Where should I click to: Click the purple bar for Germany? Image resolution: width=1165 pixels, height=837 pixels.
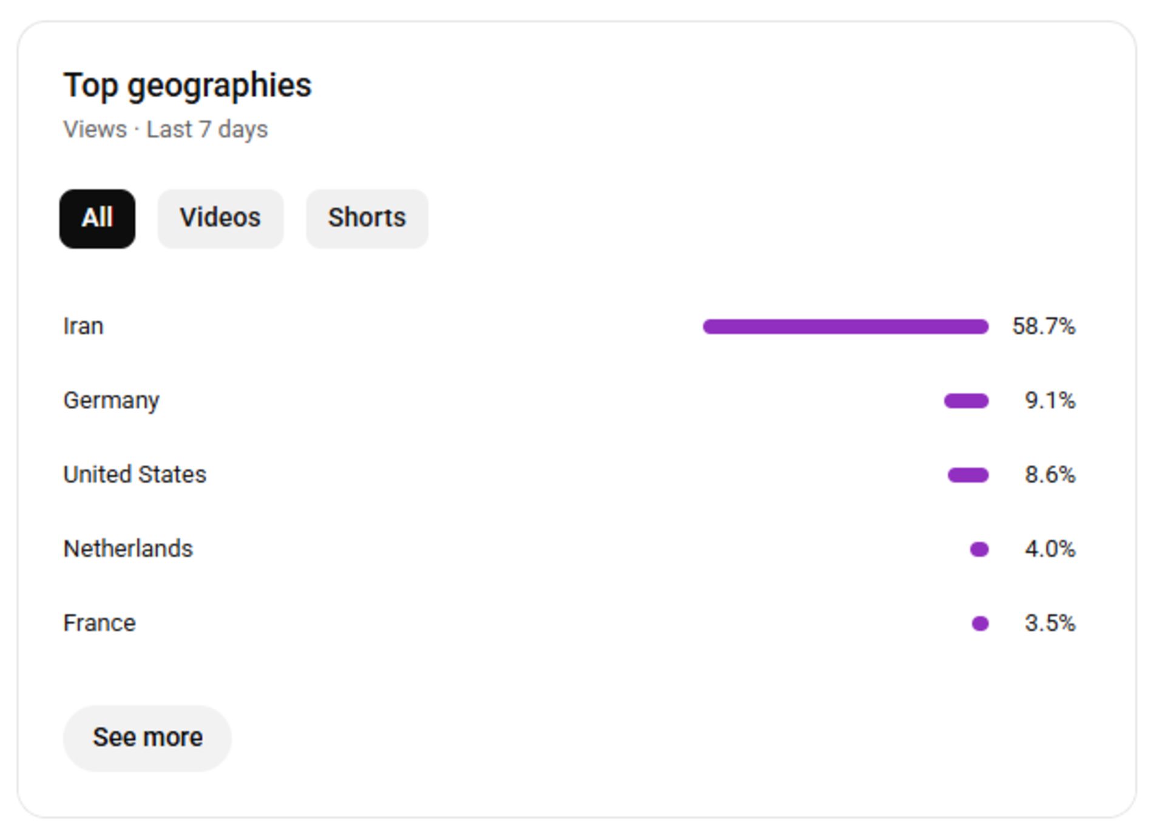(966, 401)
